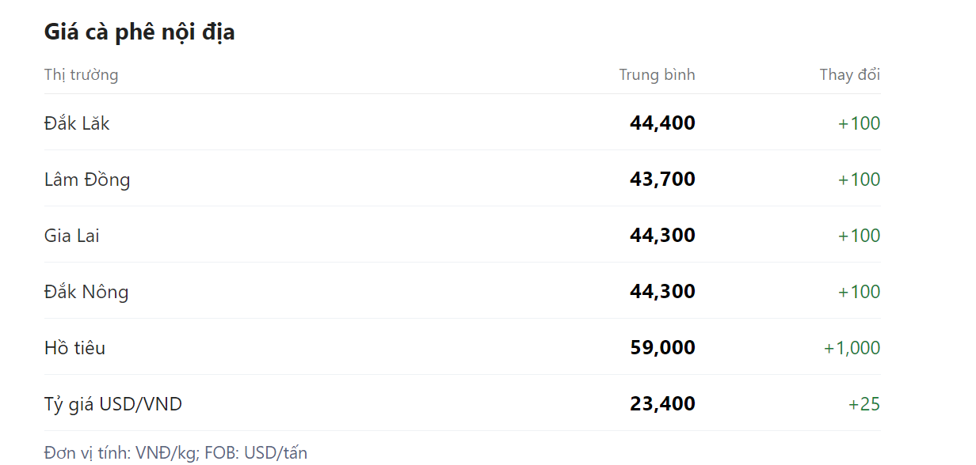Click the Trung bình column header
The image size is (976, 465).
click(657, 75)
